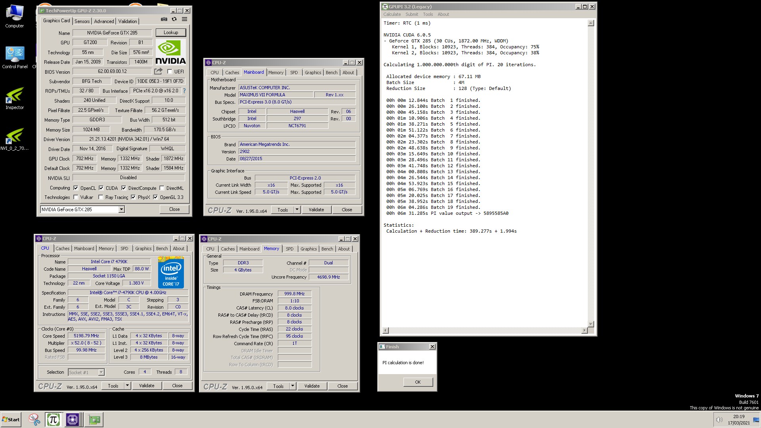
Task: Click the Intel Core i7 logo in CPU-Z
Action: click(x=171, y=272)
